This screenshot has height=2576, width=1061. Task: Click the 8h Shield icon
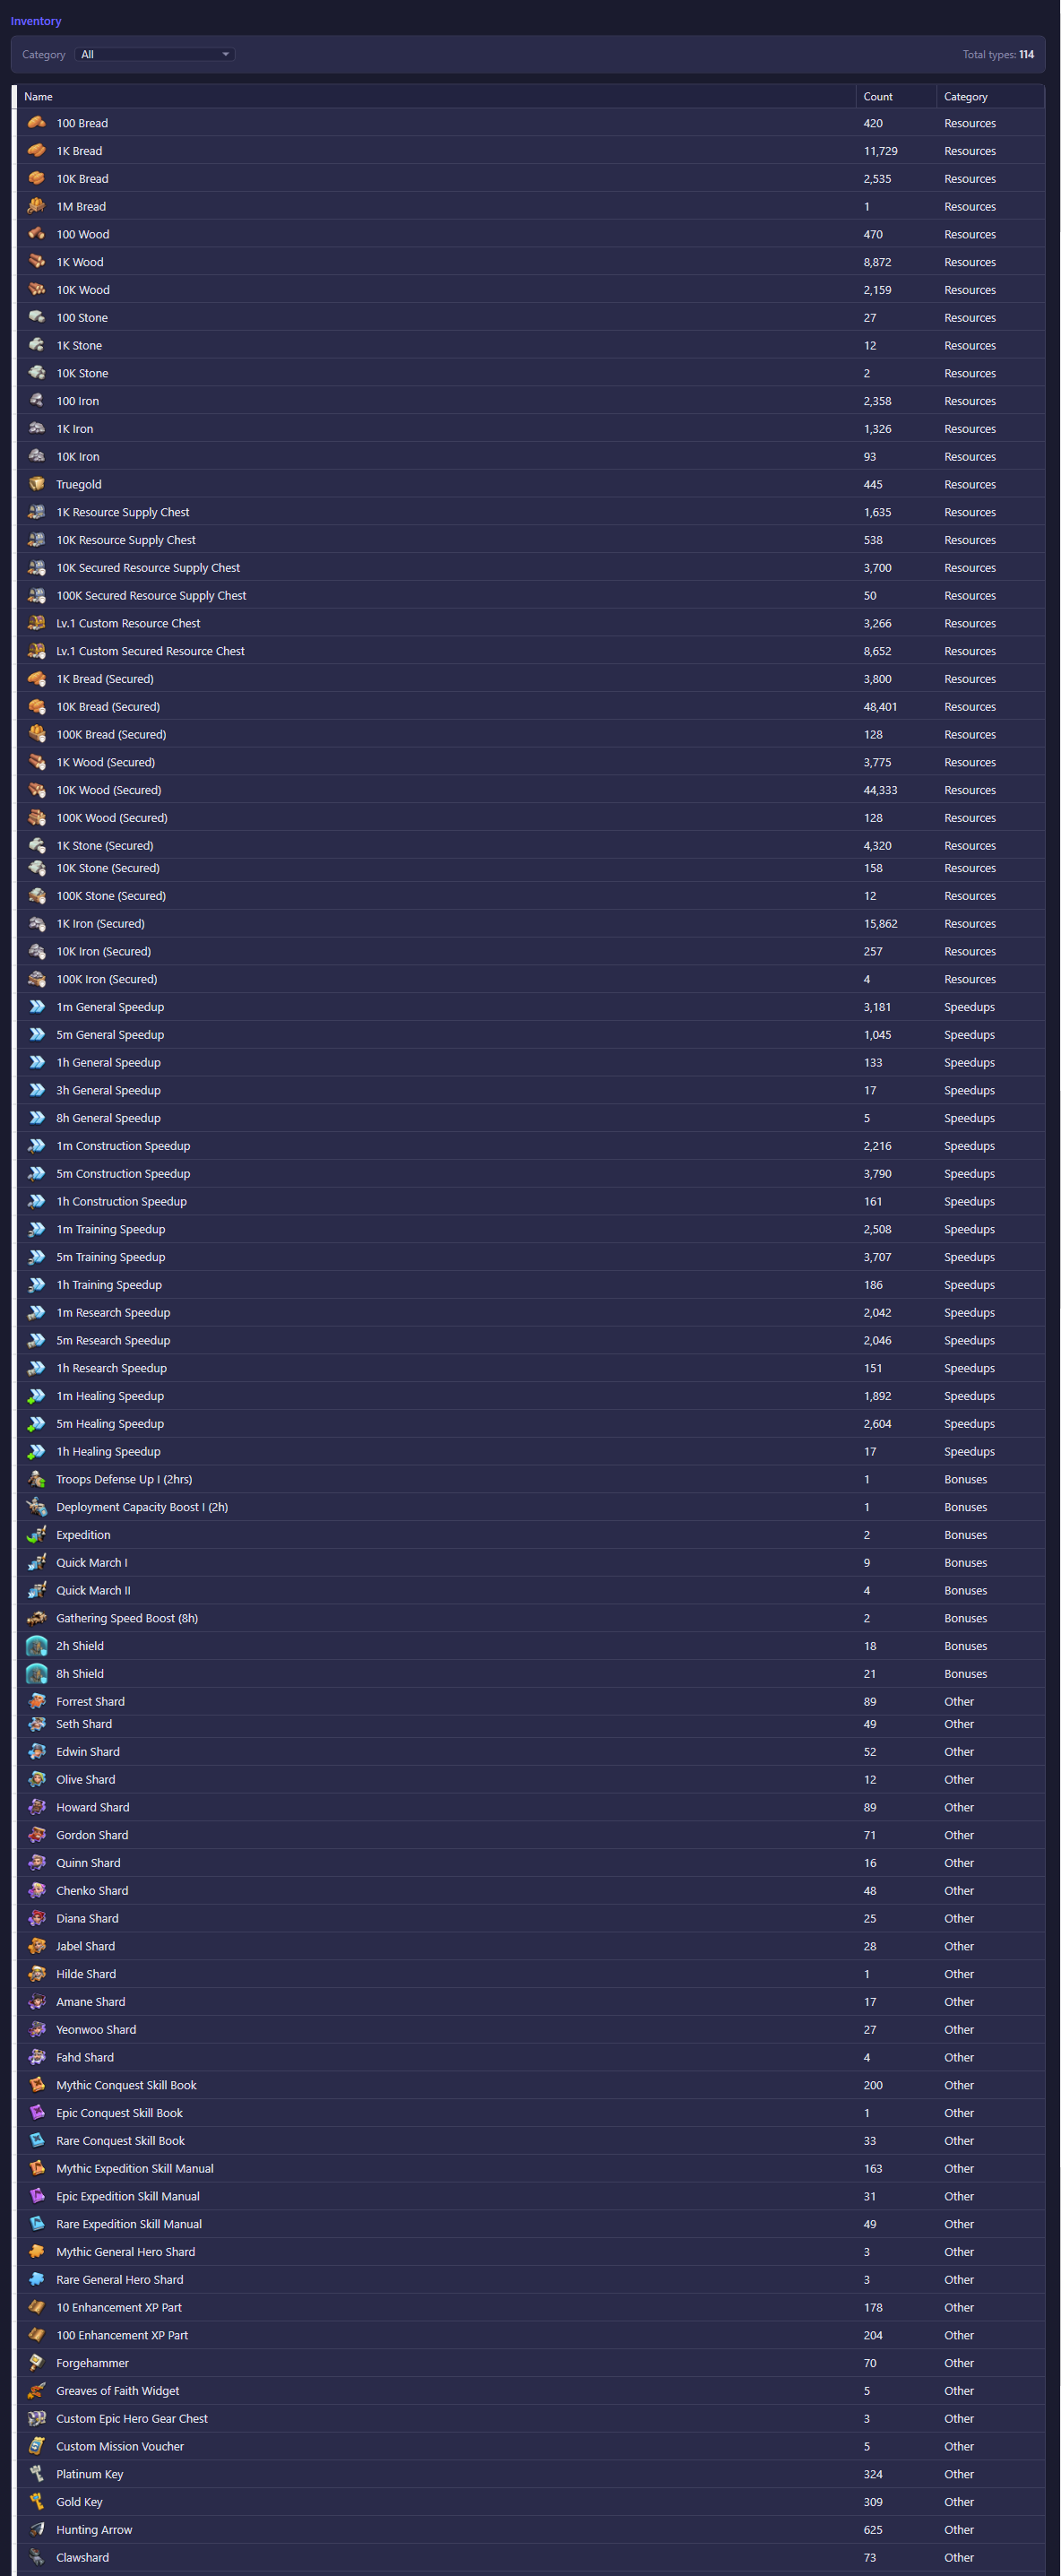[37, 1675]
